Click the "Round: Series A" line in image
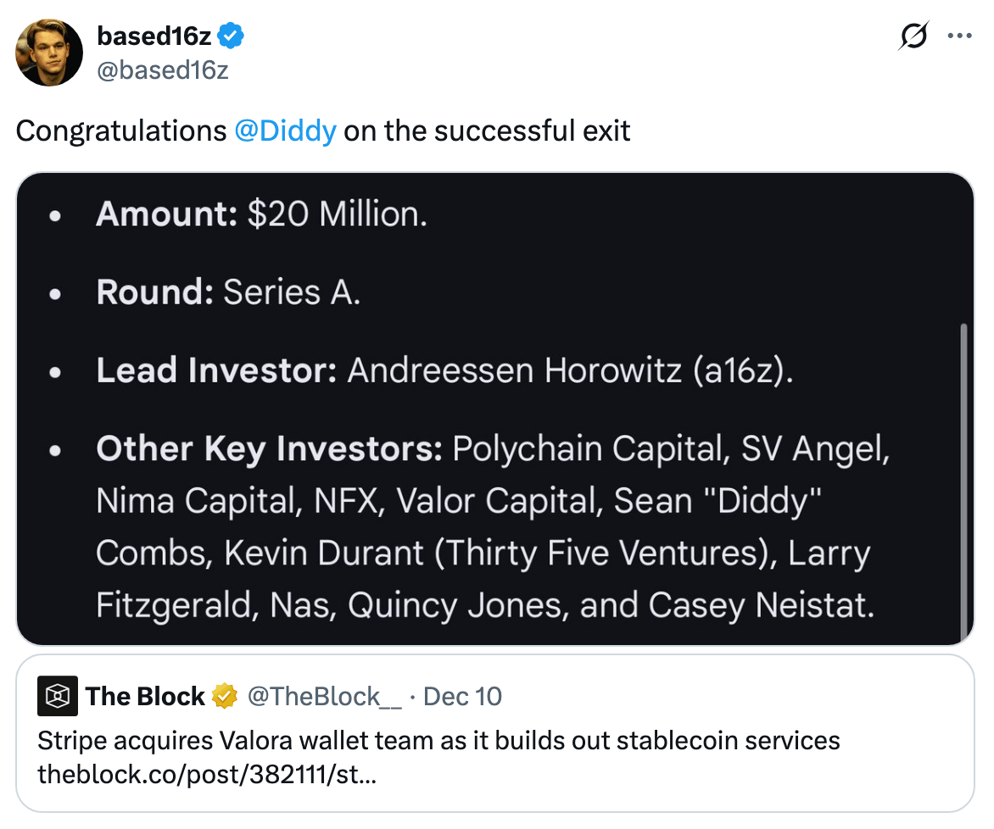994x829 pixels. point(228,292)
